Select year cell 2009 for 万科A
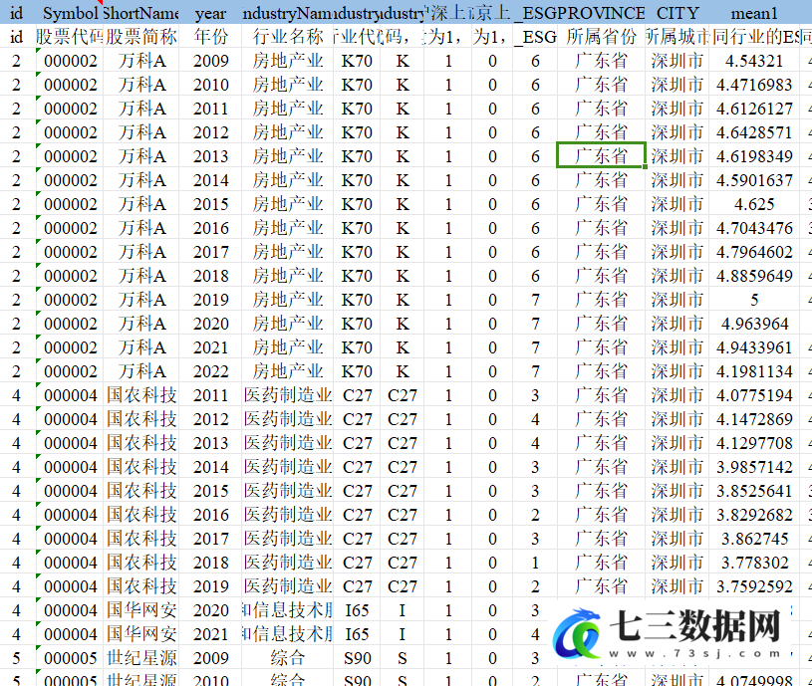812x686 pixels. coord(210,61)
